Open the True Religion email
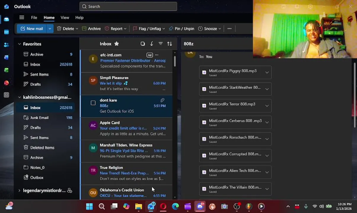 pyautogui.click(x=126, y=173)
